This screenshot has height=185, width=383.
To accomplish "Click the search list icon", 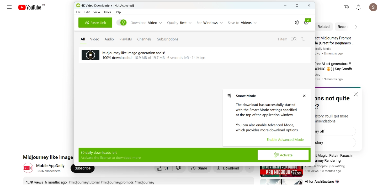I will point(294,39).
